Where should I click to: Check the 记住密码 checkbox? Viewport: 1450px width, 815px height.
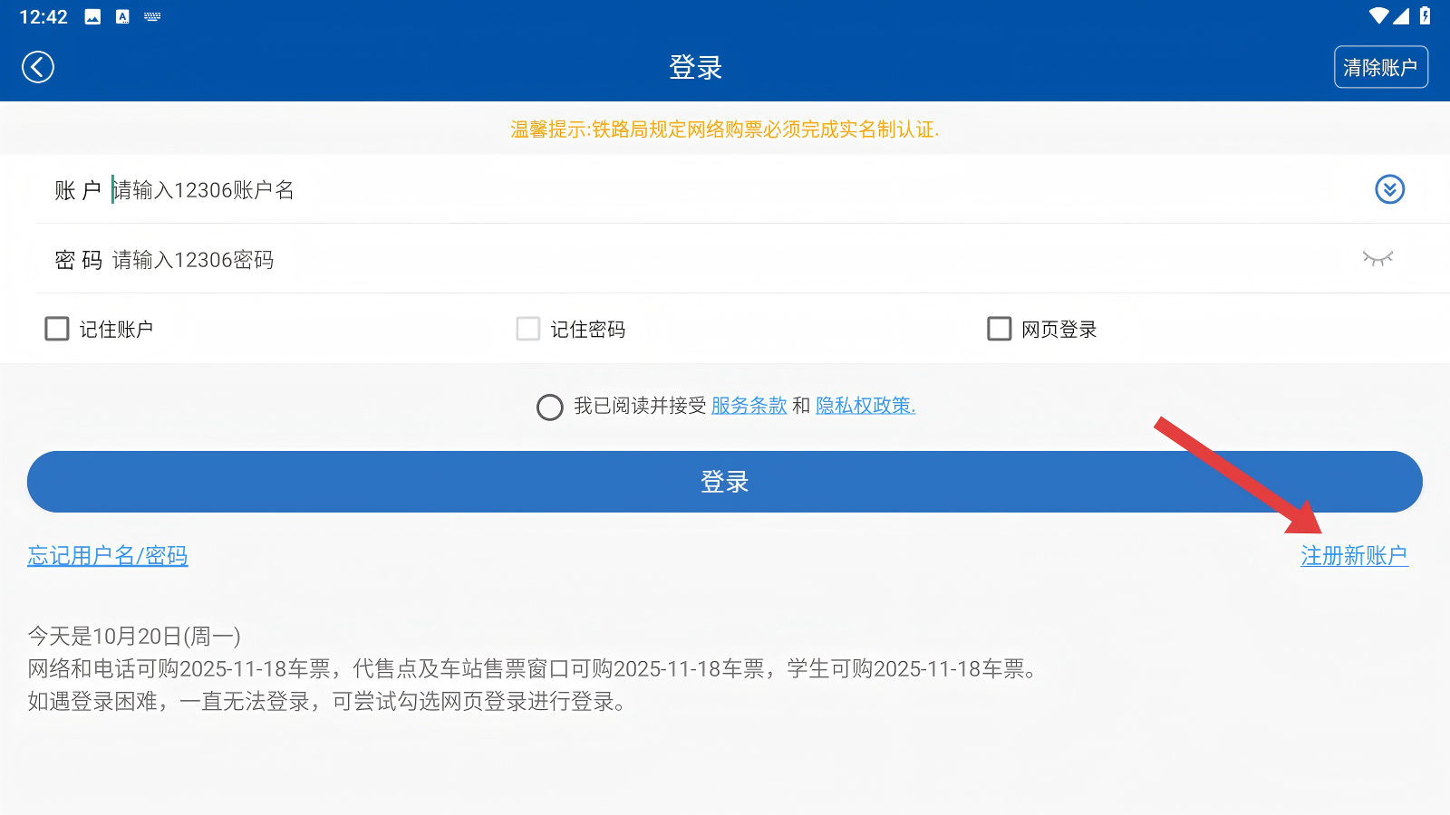pyautogui.click(x=528, y=329)
